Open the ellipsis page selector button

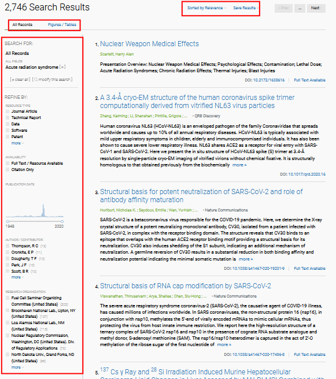pyautogui.click(x=300, y=8)
